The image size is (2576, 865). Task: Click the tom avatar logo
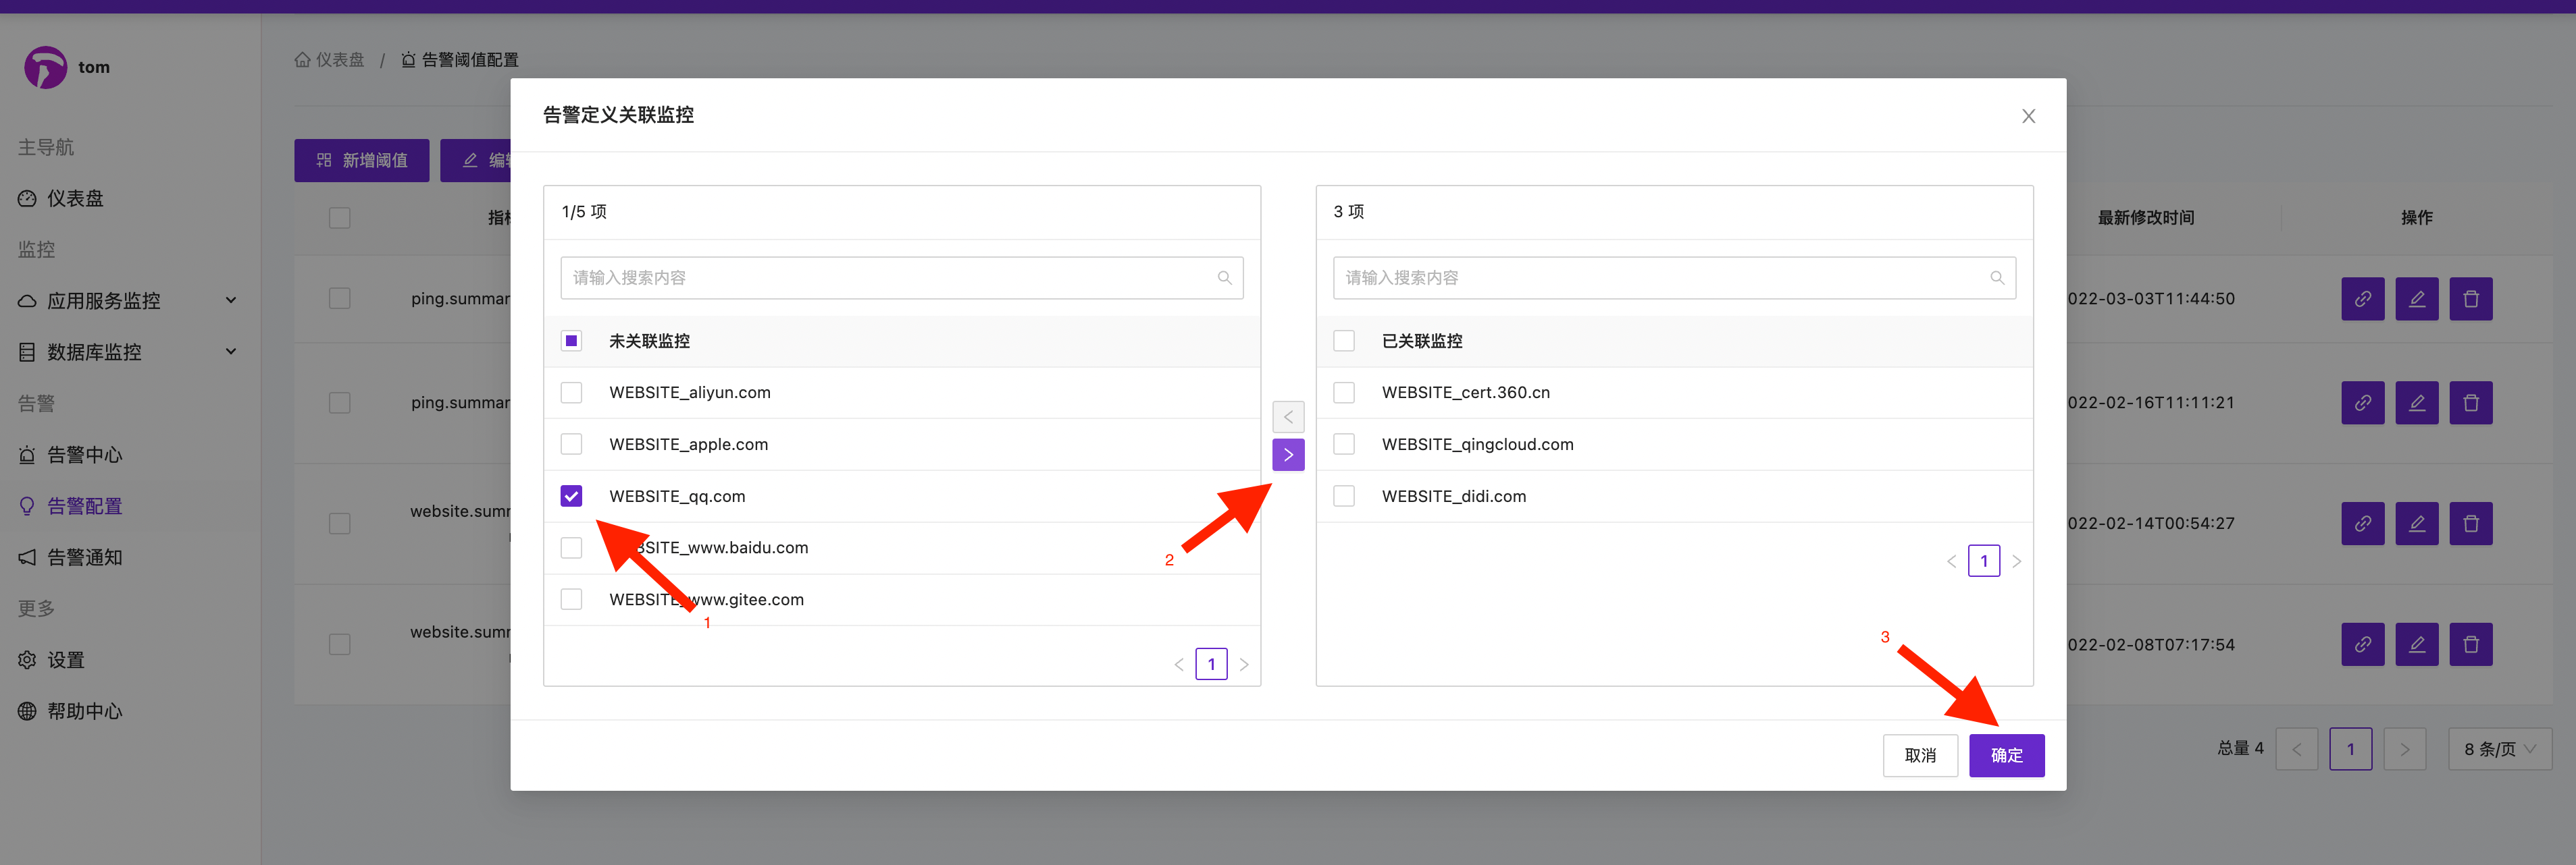coord(46,67)
